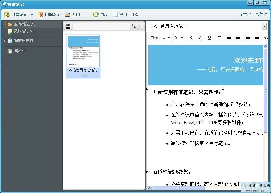
Task: Click the editor horizontal scrollbar thumb
Action: coord(178,188)
